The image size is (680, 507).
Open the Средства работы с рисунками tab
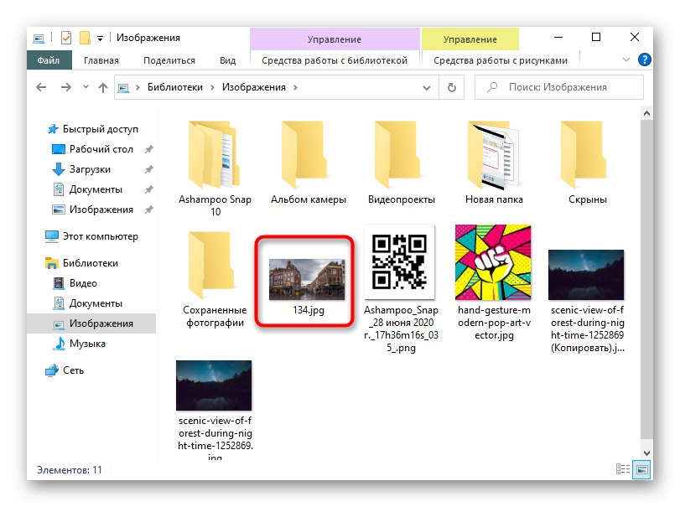point(501,60)
